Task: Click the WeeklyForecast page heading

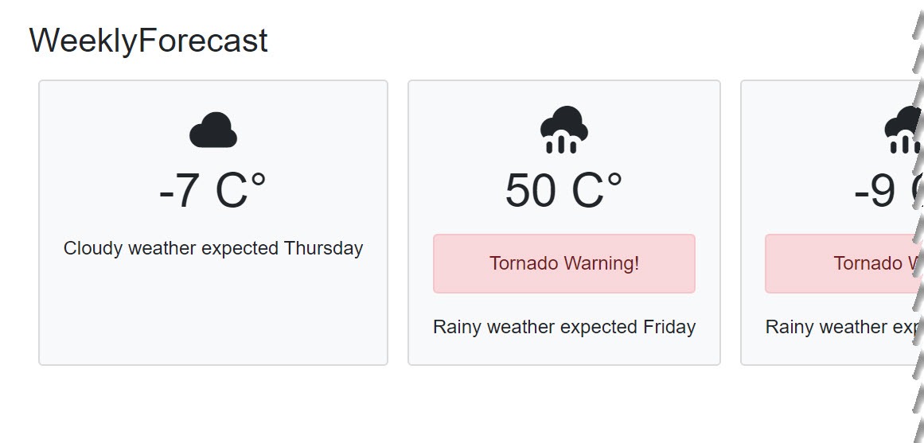Action: (x=148, y=41)
